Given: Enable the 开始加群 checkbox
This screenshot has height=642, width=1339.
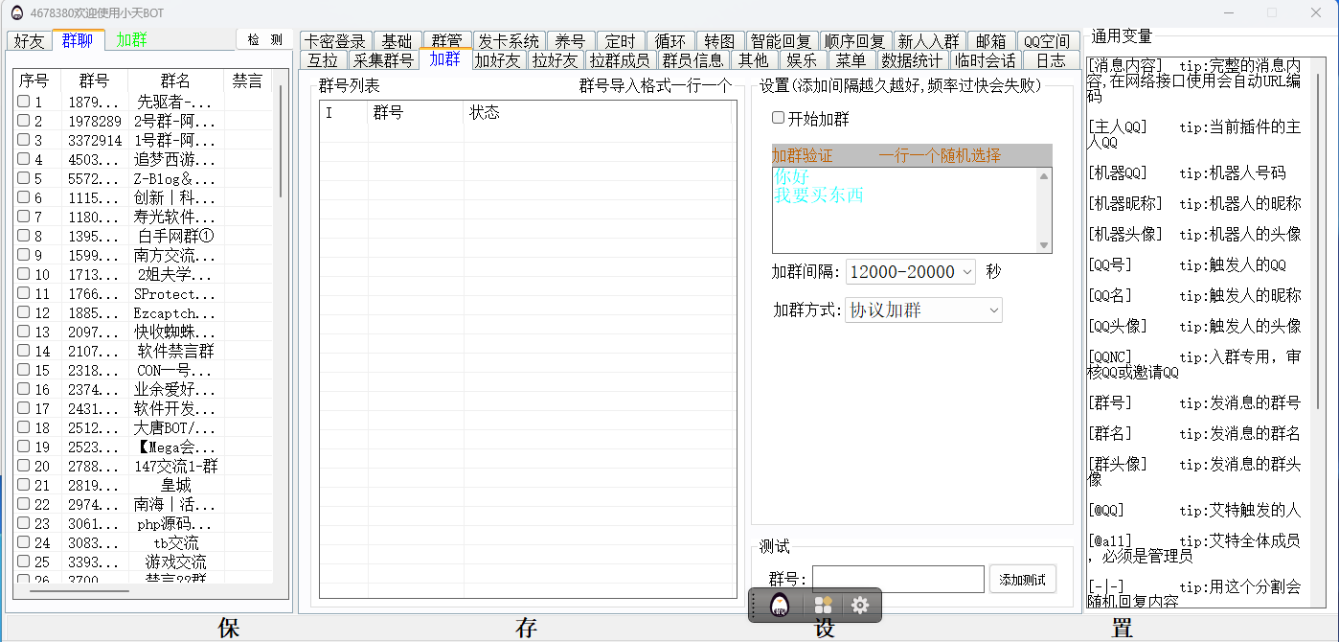Looking at the screenshot, I should (778, 118).
